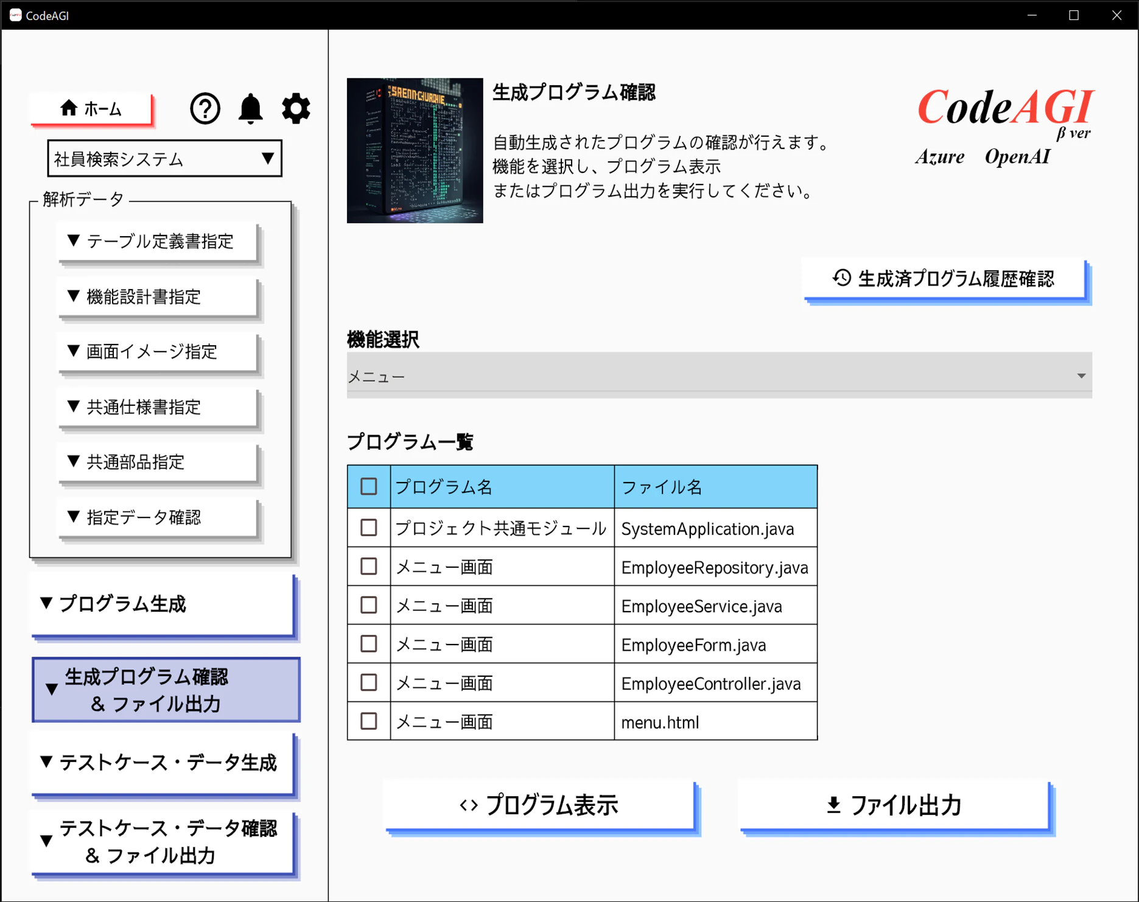
Task: Check the EmployeeForm.java row checkbox
Action: pos(369,644)
